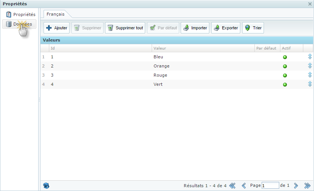This screenshot has width=314, height=191.
Task: Click the greyed Supprimer button
Action: (x=87, y=28)
